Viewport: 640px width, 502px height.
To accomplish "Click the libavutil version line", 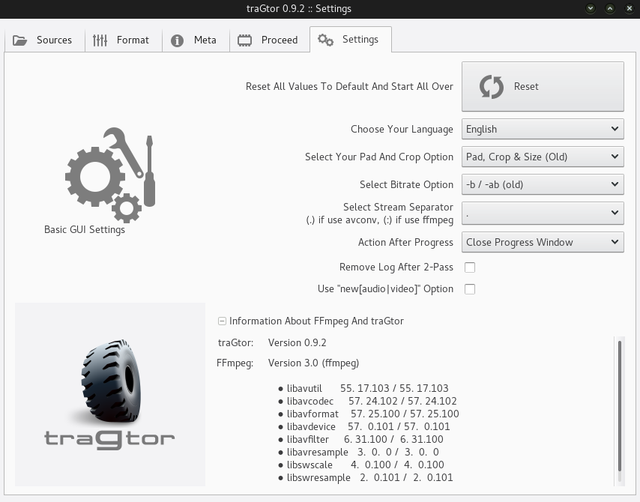I will click(x=363, y=388).
